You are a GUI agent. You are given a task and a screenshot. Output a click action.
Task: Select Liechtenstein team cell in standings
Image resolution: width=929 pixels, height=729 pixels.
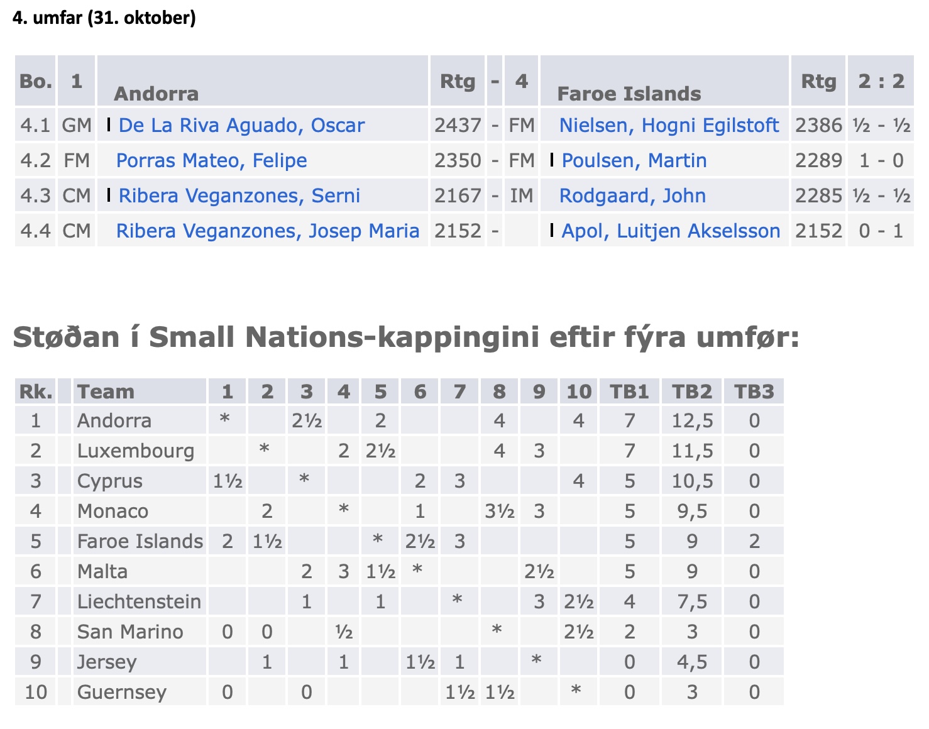click(x=139, y=601)
